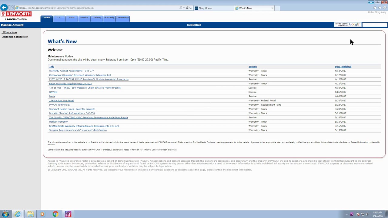Open GraMag Seats Warranty Information C-C-079
The height and width of the screenshot is (218, 388).
[x=84, y=126]
